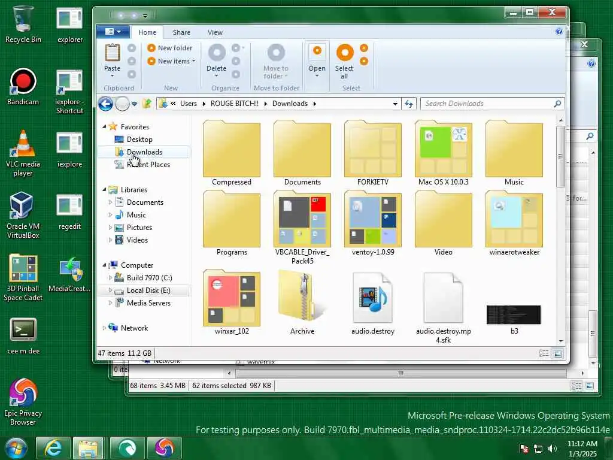Select the VBCABLE_Driver_Pack45 folder
613x460 pixels.
click(x=302, y=228)
